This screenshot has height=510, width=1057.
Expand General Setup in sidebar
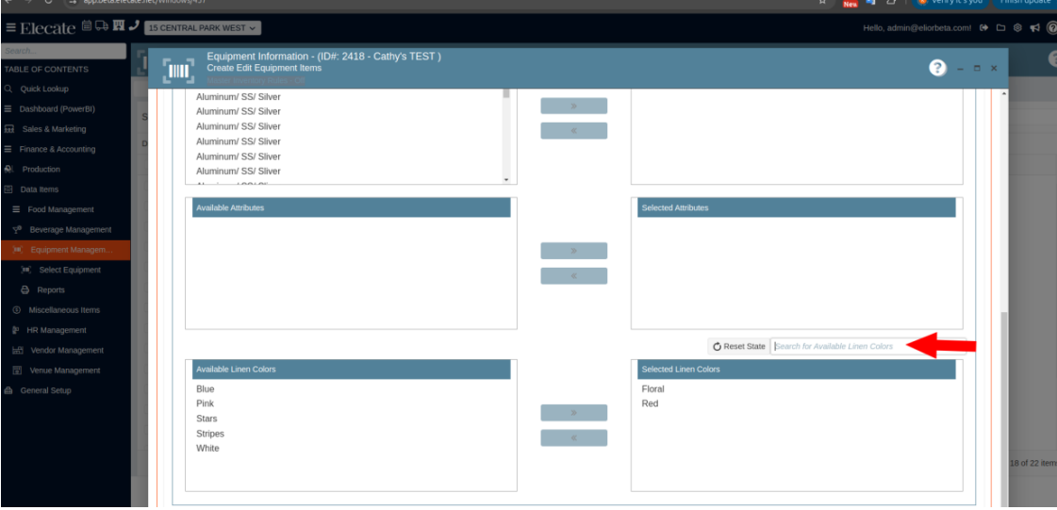point(45,391)
